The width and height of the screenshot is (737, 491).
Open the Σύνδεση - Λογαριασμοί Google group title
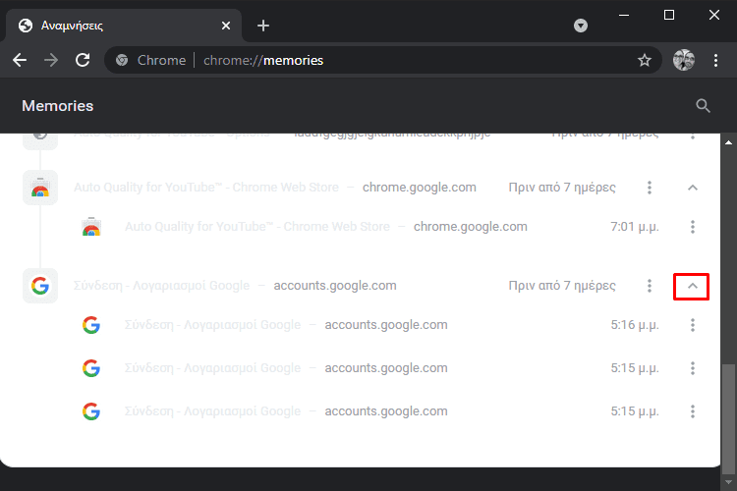coord(161,285)
